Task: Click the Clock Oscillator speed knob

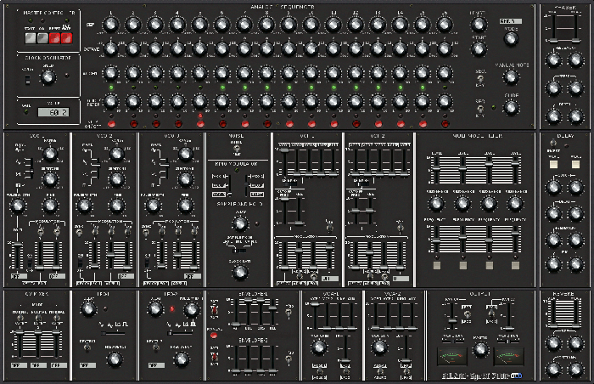Action: pyautogui.click(x=48, y=77)
